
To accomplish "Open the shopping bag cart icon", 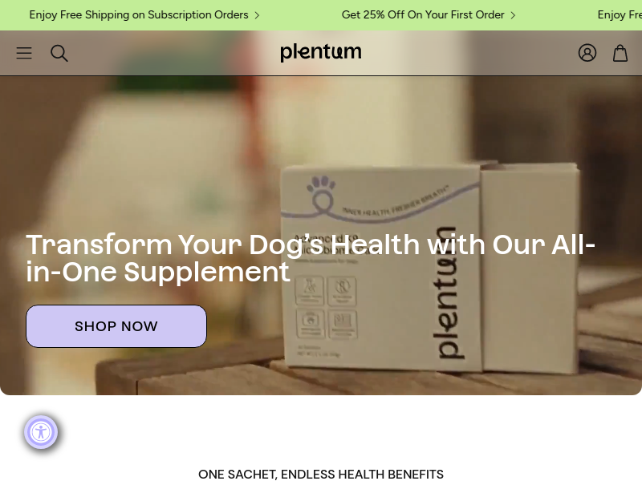I will pos(620,53).
